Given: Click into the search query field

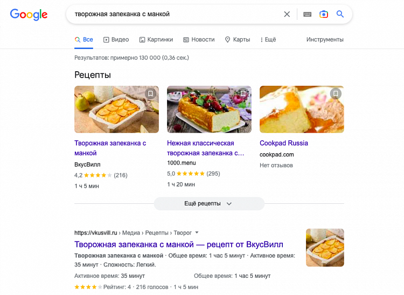Looking at the screenshot, I should click(x=172, y=15).
